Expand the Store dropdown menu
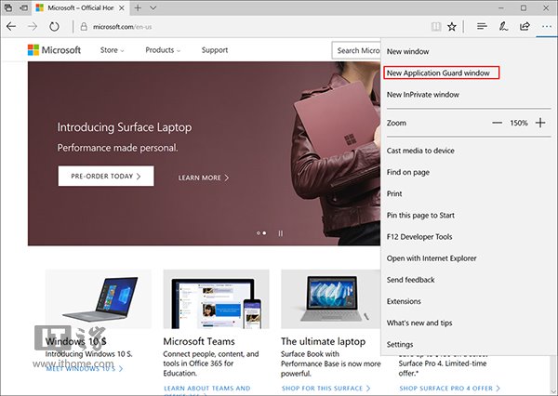Viewport: 558px width, 396px height. pyautogui.click(x=113, y=50)
